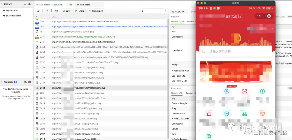Select the request Headers (12) tab
Image resolution: width=292 pixels, height=140 pixels.
[177, 21]
